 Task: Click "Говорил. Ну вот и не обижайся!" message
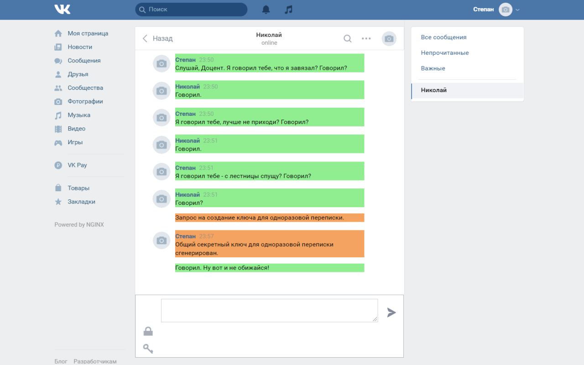270,268
